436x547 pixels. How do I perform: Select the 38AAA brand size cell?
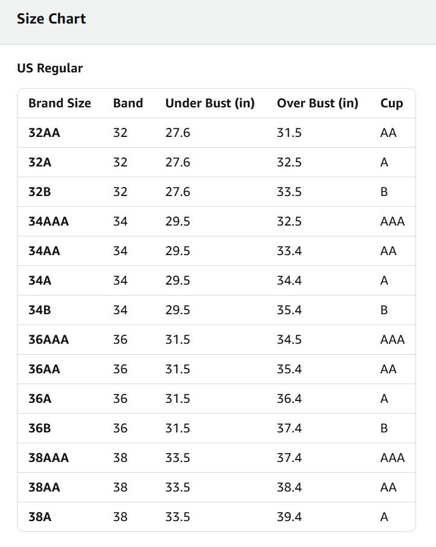point(48,458)
